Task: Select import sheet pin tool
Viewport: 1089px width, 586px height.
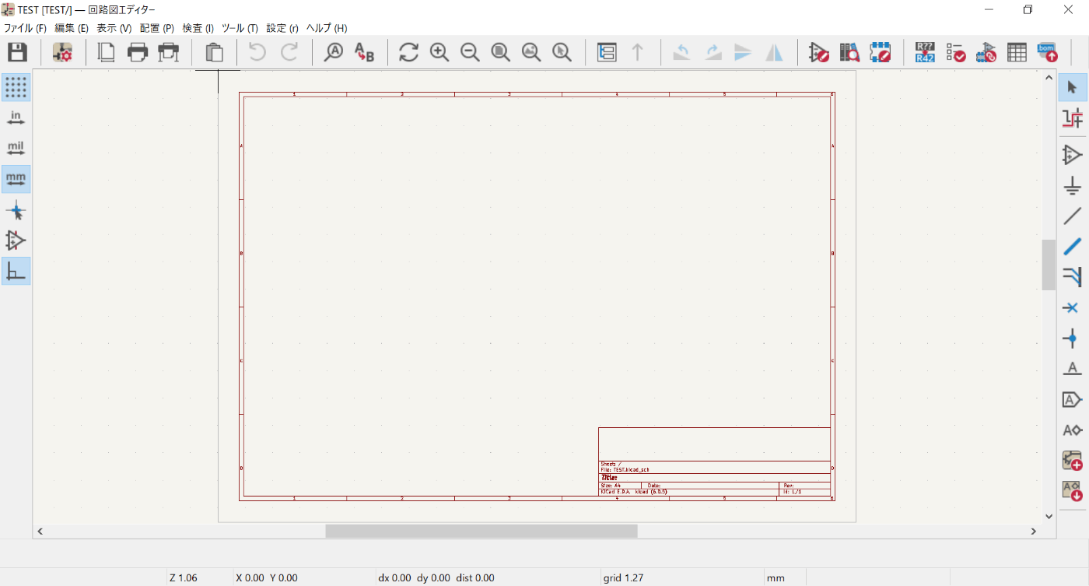Action: (1073, 490)
